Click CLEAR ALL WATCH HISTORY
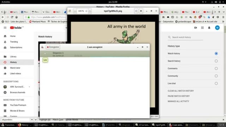The width and height of the screenshot is (226, 127). pyautogui.click(x=180, y=91)
